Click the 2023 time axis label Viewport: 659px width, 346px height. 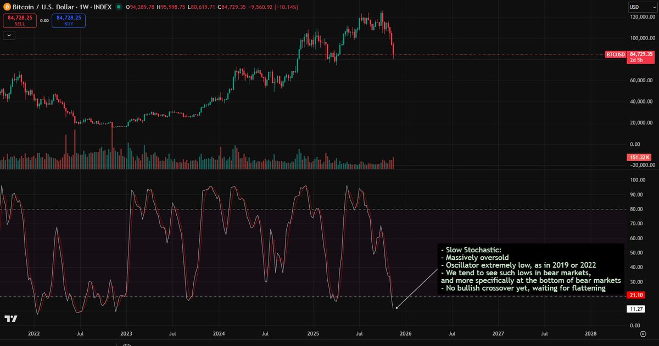pos(126,333)
